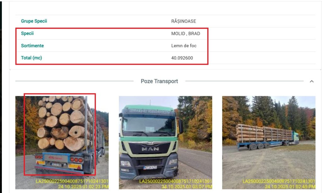
Task: Click the RĂȘINOASE value text
Action: point(184,21)
